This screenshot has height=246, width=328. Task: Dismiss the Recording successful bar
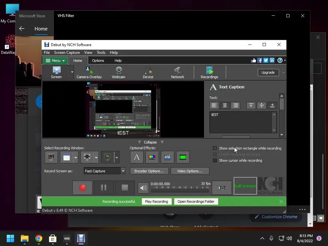coord(281,201)
